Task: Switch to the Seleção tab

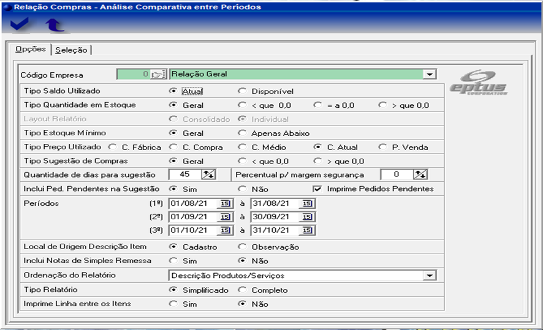Action: pos(72,50)
